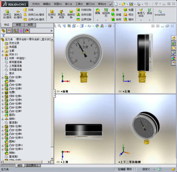The height and width of the screenshot is (172, 177).
Task: Open the 镜向 mirror feature tool
Action: [x=129, y=19]
